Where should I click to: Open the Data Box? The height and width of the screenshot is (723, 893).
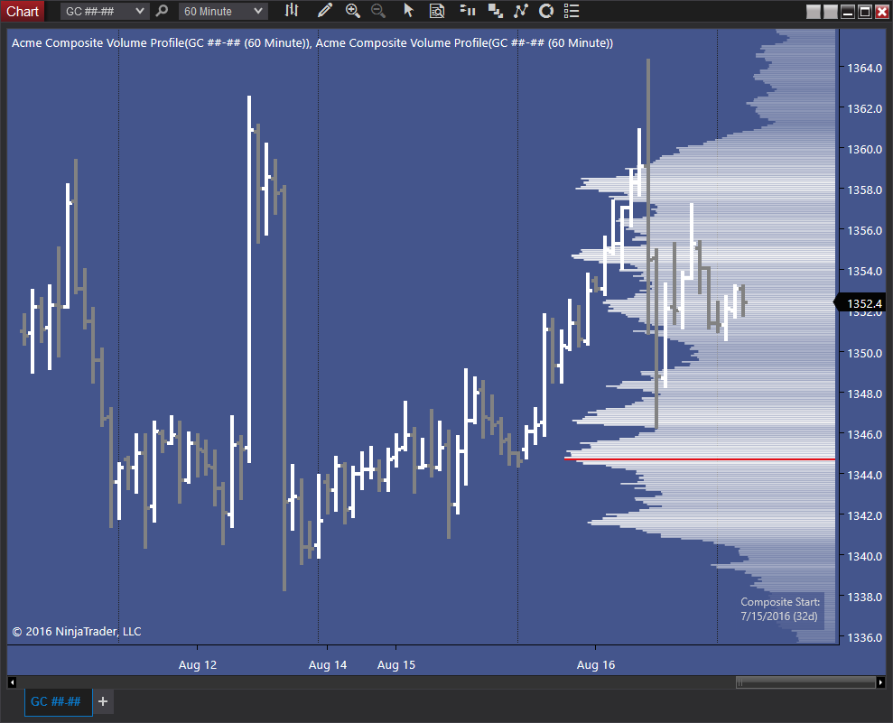[x=437, y=11]
